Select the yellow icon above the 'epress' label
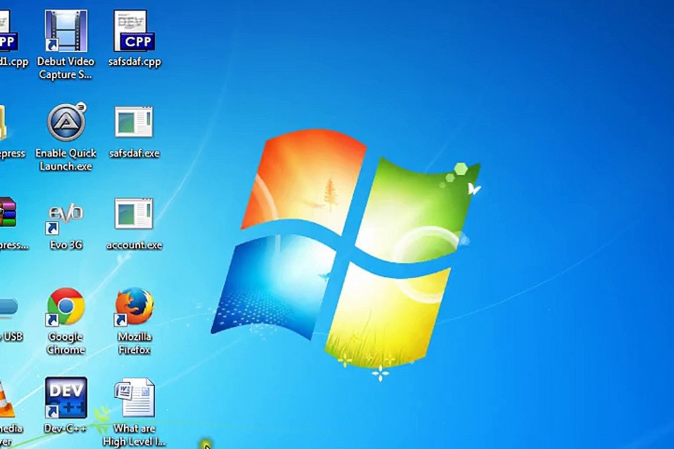Viewport: 674px width, 449px height. point(3,123)
